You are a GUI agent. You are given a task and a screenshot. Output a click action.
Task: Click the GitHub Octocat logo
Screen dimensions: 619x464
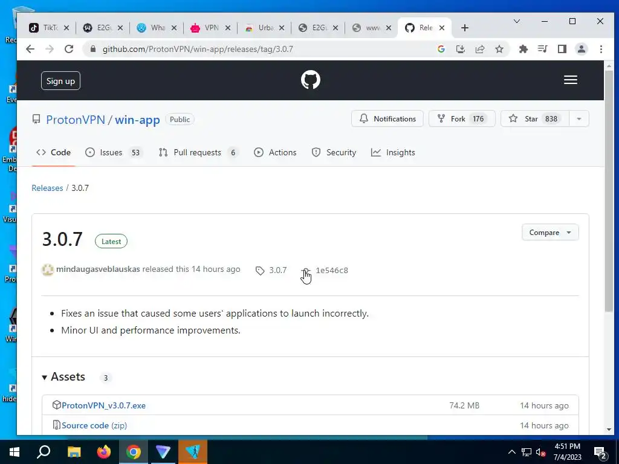tap(310, 80)
